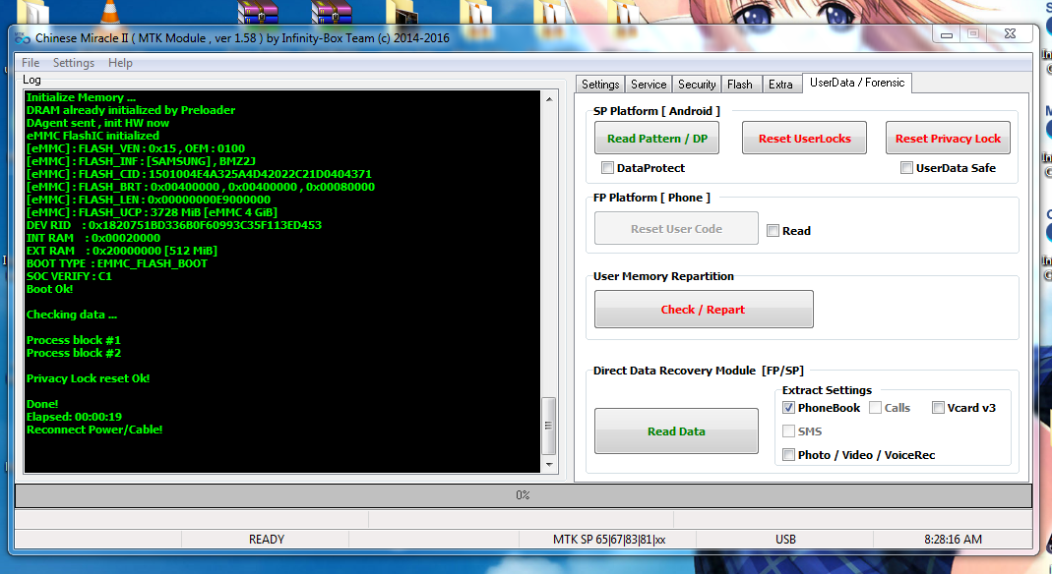Screen dimensions: 1052x574
Task: Enable Photo / Video / VoiceRec checkbox
Action: click(789, 455)
